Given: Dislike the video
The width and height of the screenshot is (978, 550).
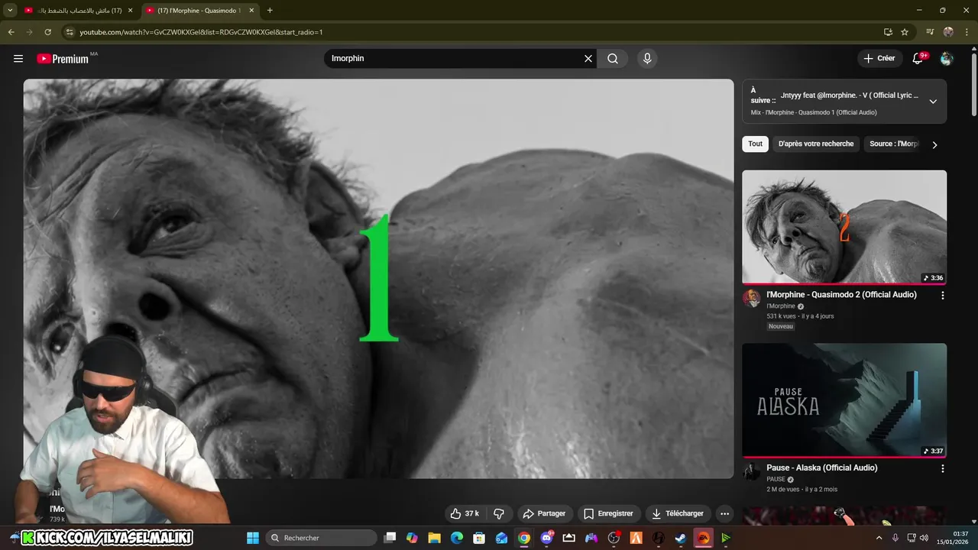Looking at the screenshot, I should [499, 513].
